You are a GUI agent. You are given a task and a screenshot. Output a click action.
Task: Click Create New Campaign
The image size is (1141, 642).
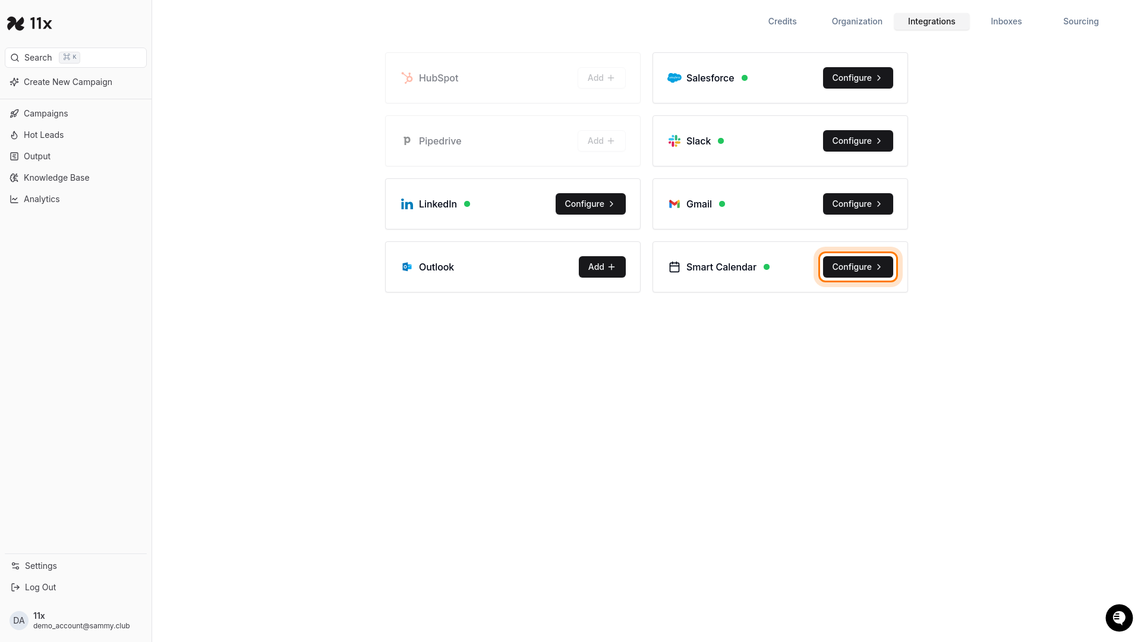tap(75, 82)
